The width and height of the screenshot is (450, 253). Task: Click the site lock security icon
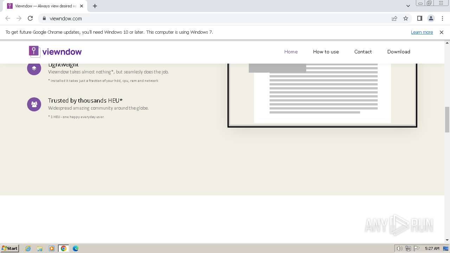pos(44,18)
